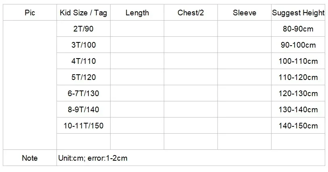Image resolution: width=328 pixels, height=172 pixels.
Task: Click the 4T/110 size cell
Action: tap(84, 61)
